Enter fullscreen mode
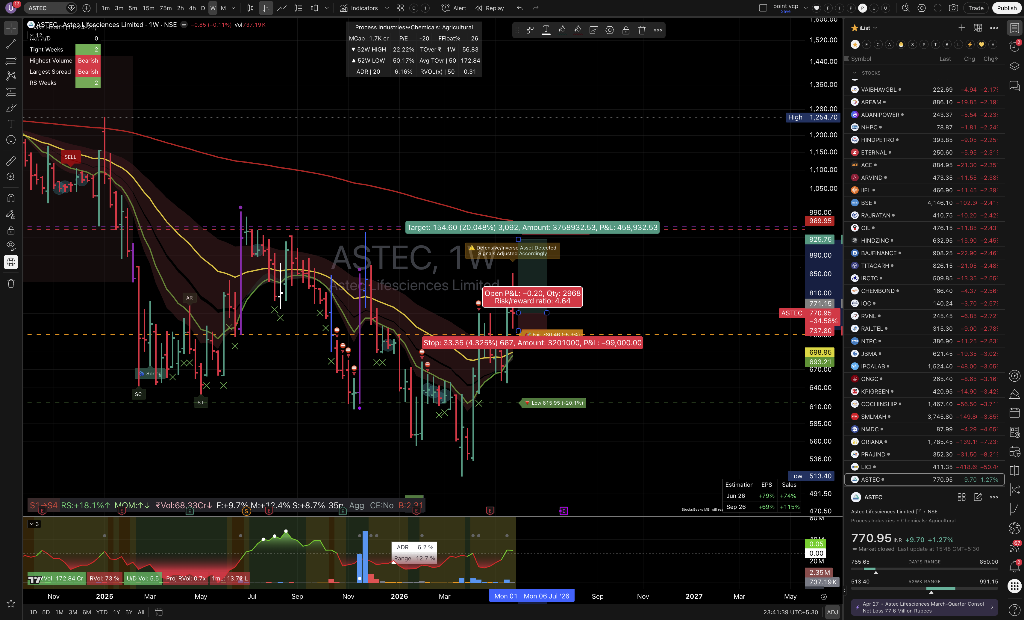 click(938, 8)
